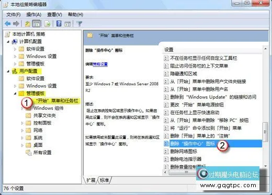Image resolution: width=272 pixels, height=195 pixels.
Task: Open the 帮助(H) menu
Action: (75, 15)
